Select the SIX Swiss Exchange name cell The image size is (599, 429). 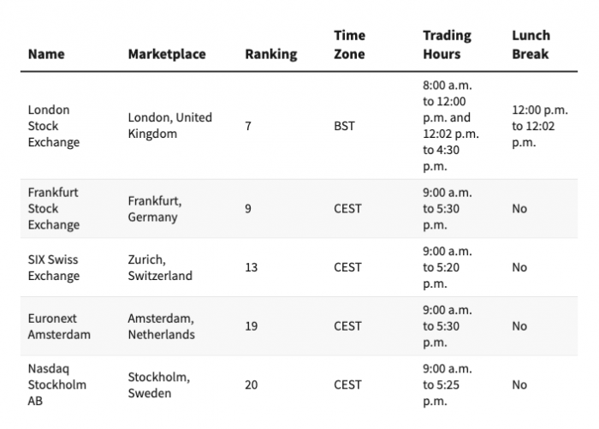pos(53,267)
